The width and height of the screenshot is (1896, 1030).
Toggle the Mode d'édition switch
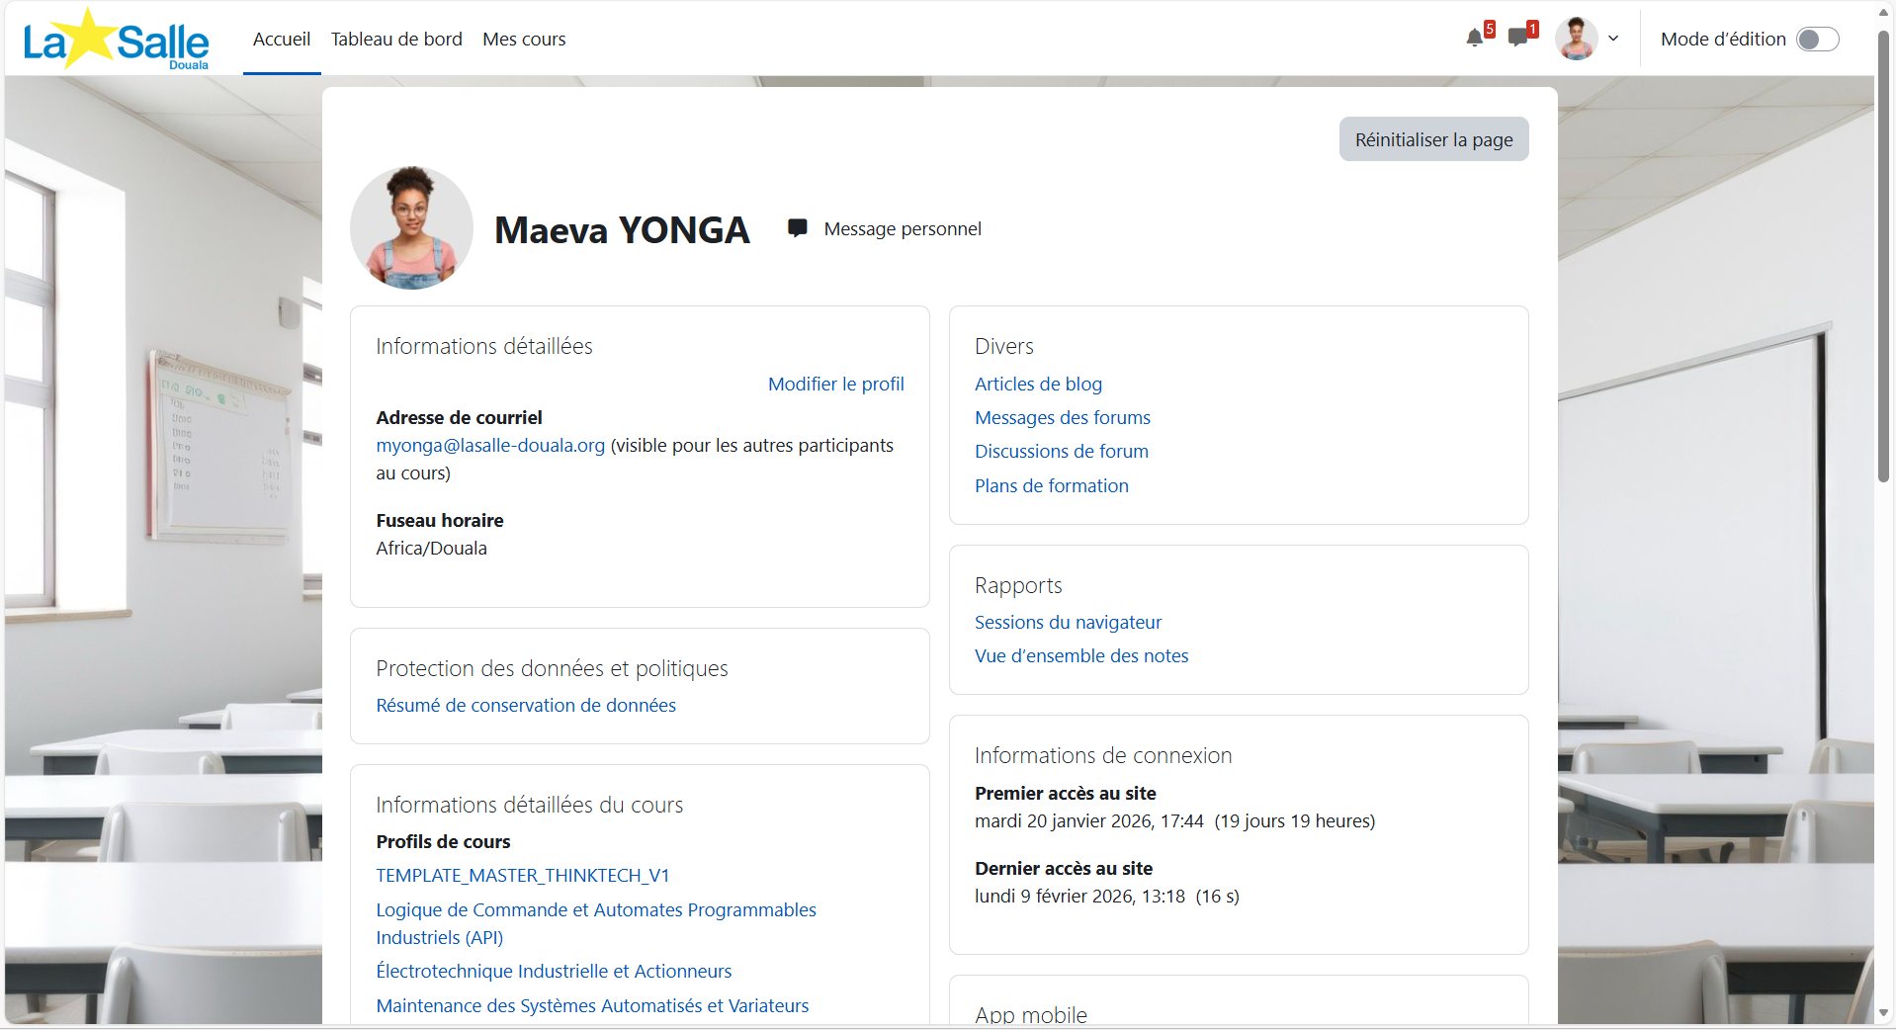(1817, 39)
